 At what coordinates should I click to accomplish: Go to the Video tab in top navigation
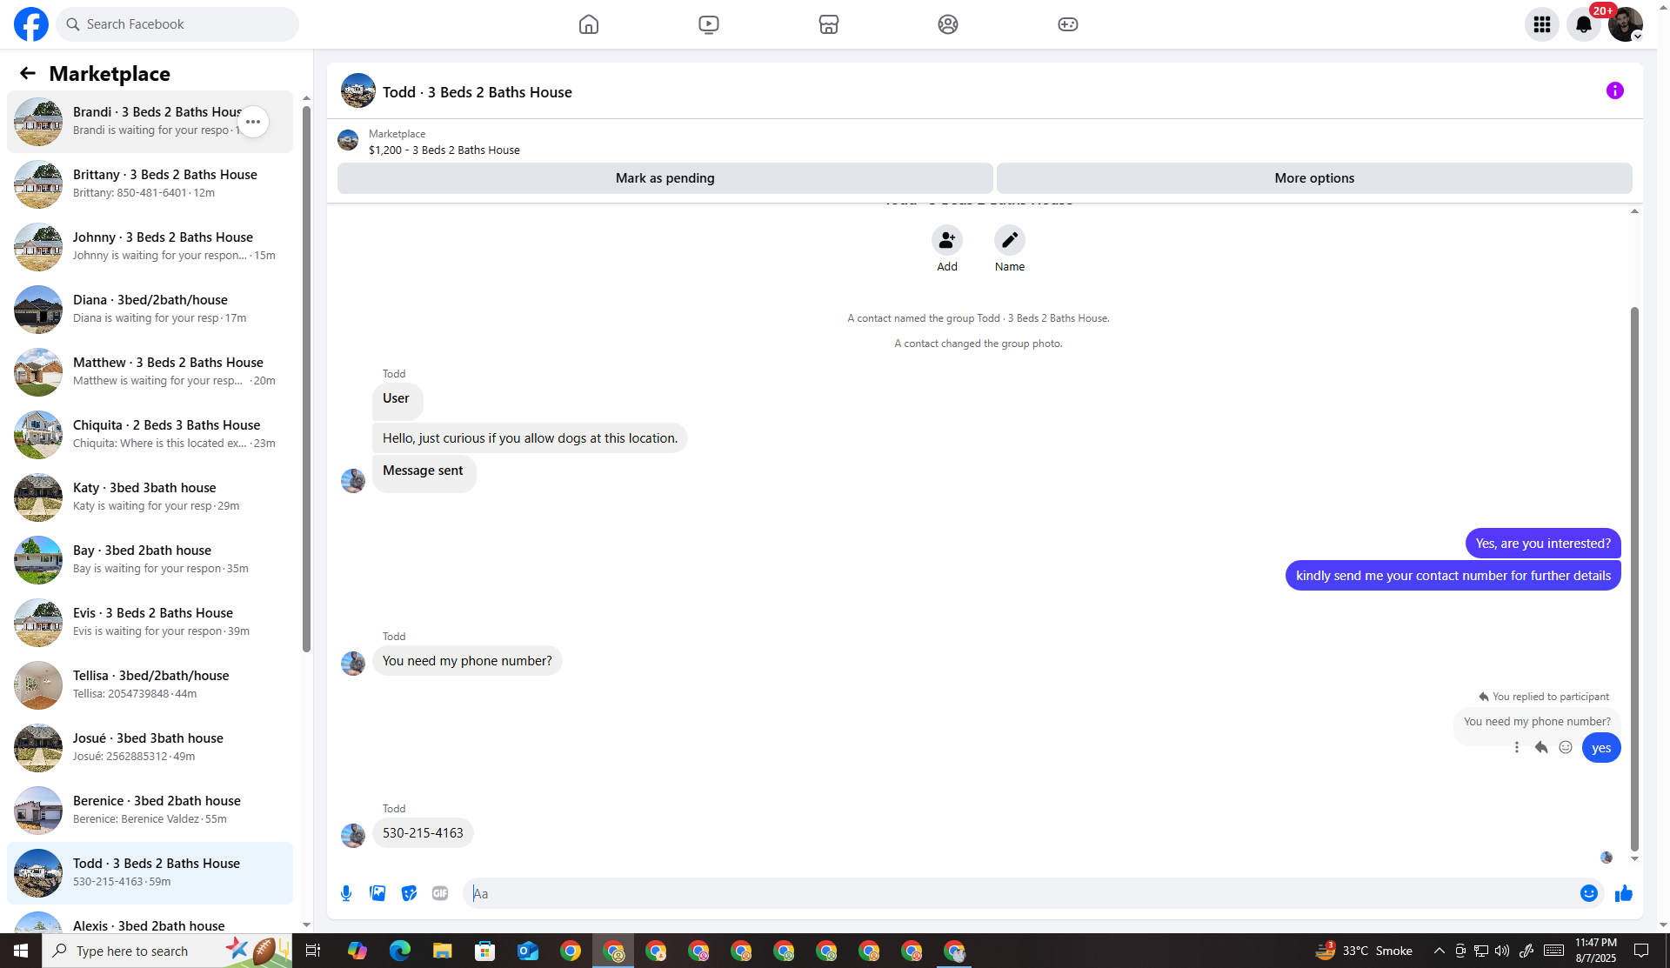click(708, 24)
